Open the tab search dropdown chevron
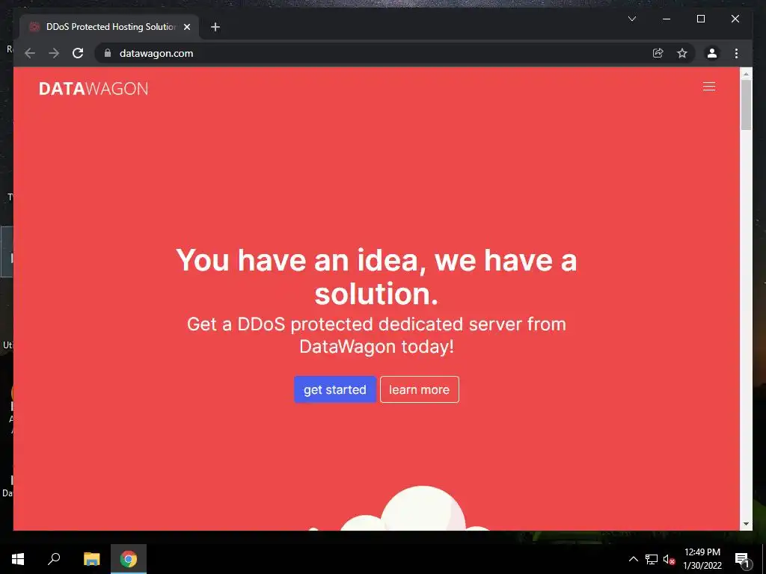Viewport: 766px width, 574px height. point(631,19)
